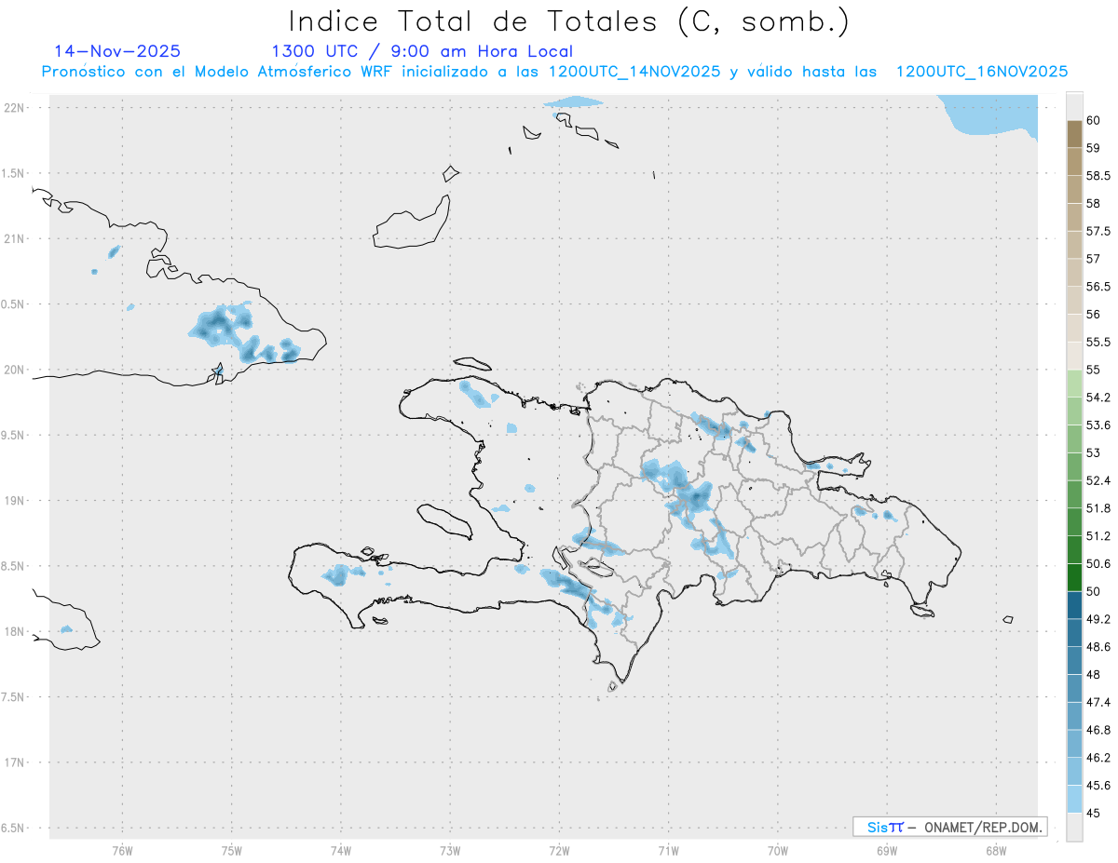The height and width of the screenshot is (863, 1118).
Task: Click the legend value "54.2"
Action: click(x=1098, y=398)
